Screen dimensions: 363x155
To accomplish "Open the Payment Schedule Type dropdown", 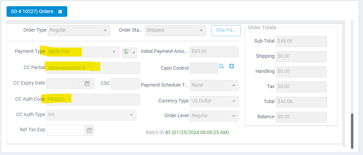I will pos(214,86).
